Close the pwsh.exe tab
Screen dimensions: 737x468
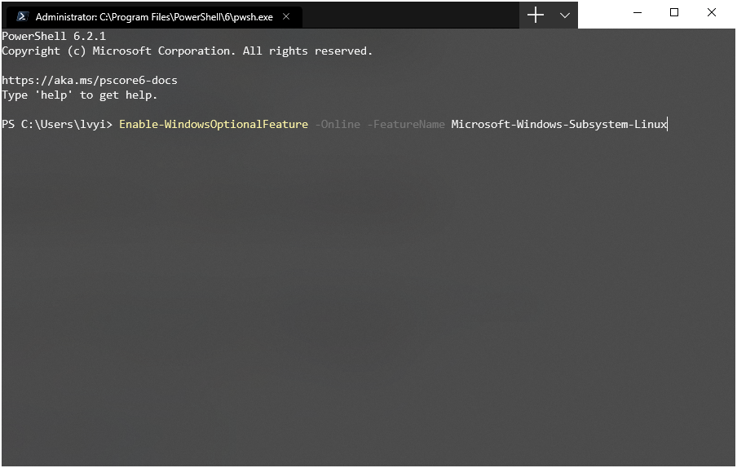[x=286, y=16]
